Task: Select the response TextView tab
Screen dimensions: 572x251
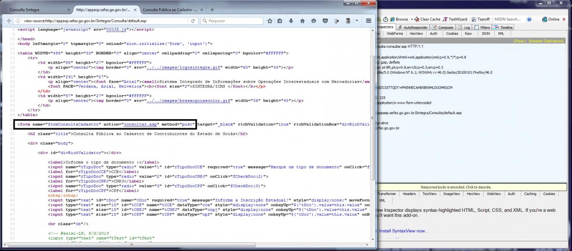Action: coord(429,194)
